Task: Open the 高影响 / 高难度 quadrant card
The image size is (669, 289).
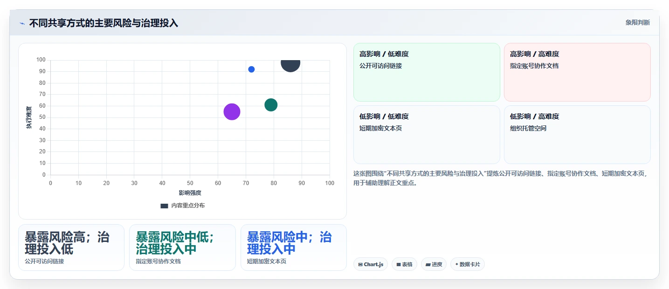Action: [x=577, y=72]
